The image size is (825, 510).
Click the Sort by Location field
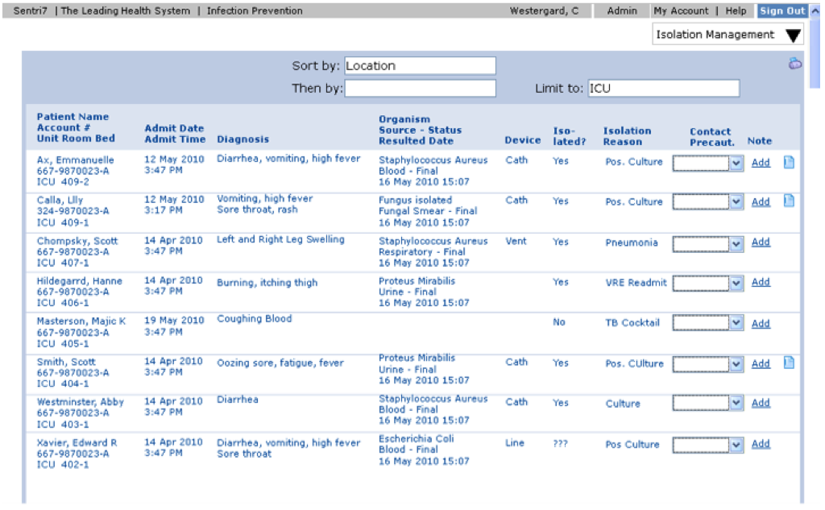[420, 66]
